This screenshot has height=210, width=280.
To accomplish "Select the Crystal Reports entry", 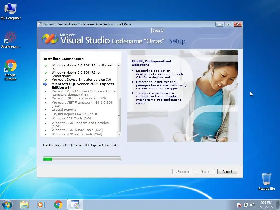I will (x=64, y=110).
